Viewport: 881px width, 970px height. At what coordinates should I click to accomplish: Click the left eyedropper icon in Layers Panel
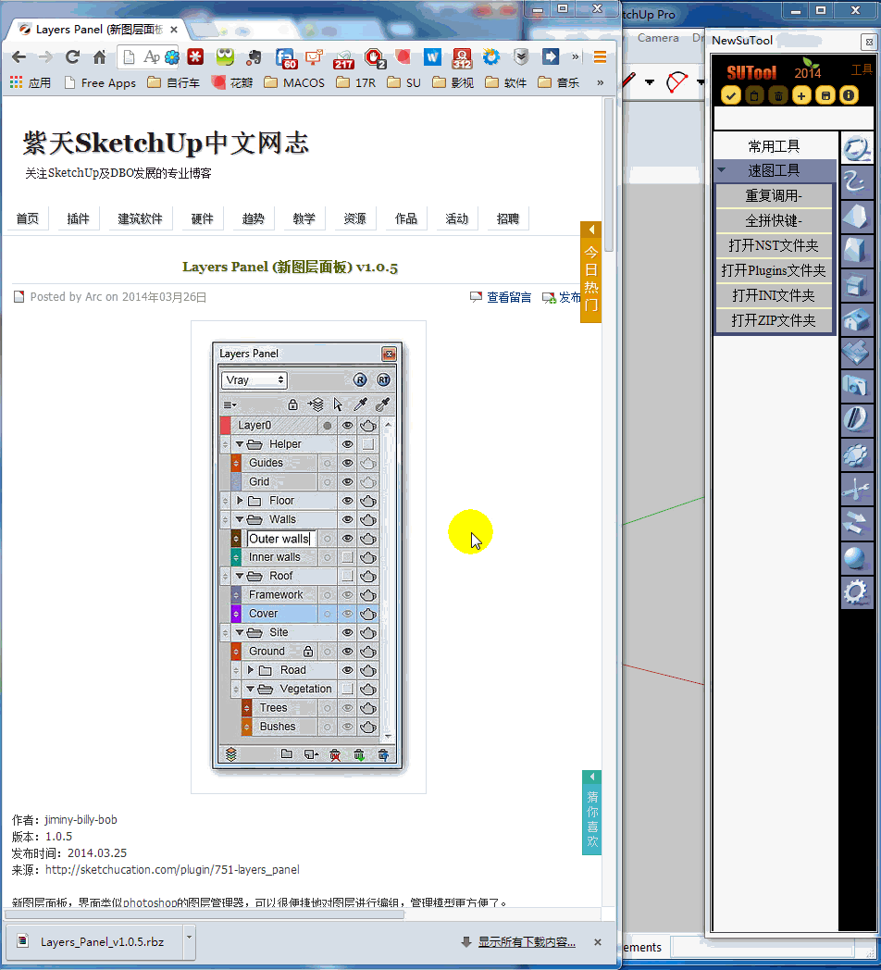point(360,404)
